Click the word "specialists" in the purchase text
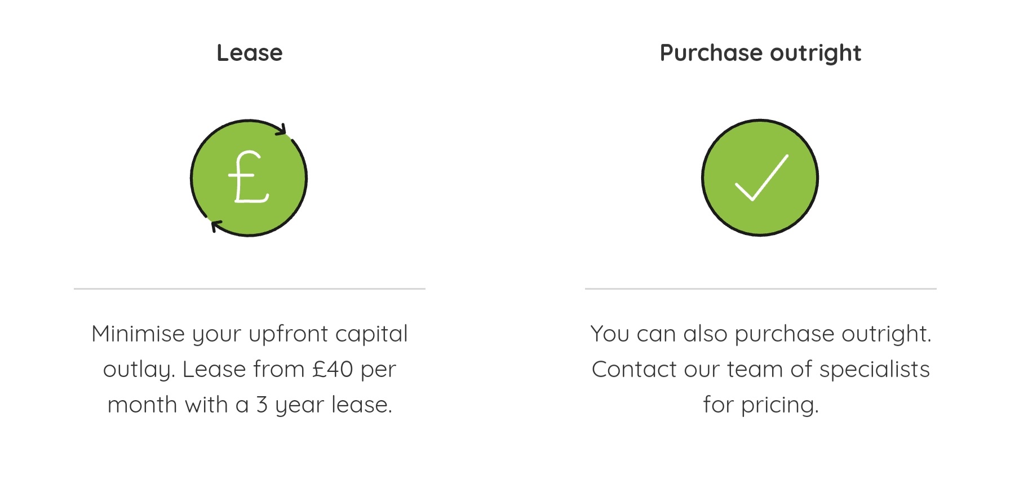The width and height of the screenshot is (1019, 479). point(874,370)
